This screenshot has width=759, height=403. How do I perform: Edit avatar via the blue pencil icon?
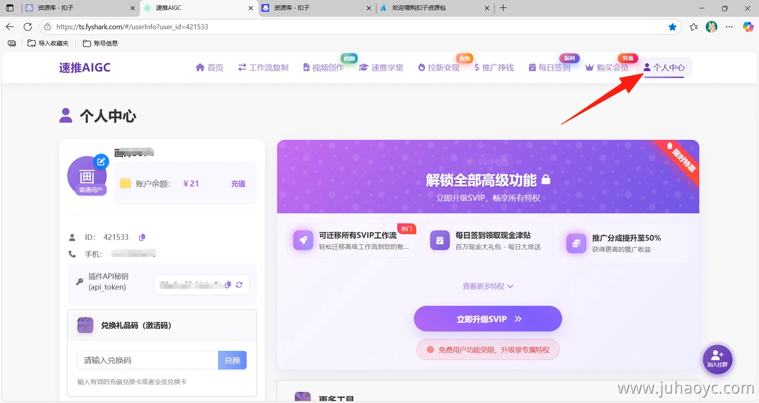point(101,161)
